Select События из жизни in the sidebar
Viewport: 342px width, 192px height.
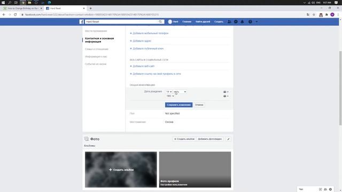(x=96, y=64)
